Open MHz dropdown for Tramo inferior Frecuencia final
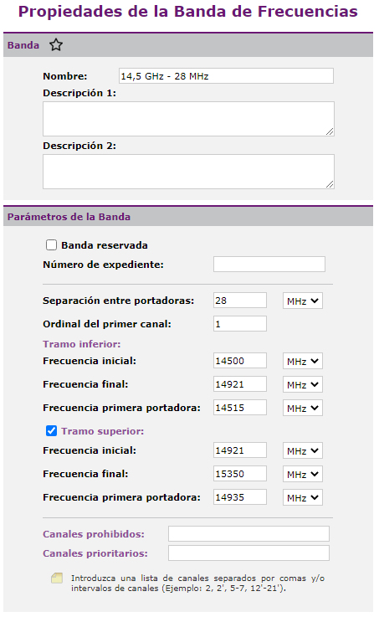Image resolution: width=379 pixels, height=617 pixels. point(303,384)
